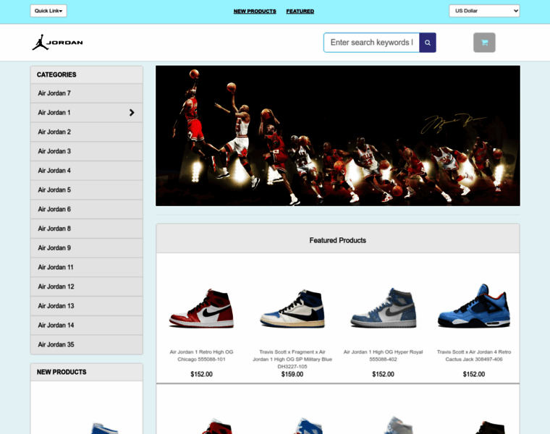The image size is (550, 434).
Task: Go to FEATURED top link
Action: pos(300,12)
